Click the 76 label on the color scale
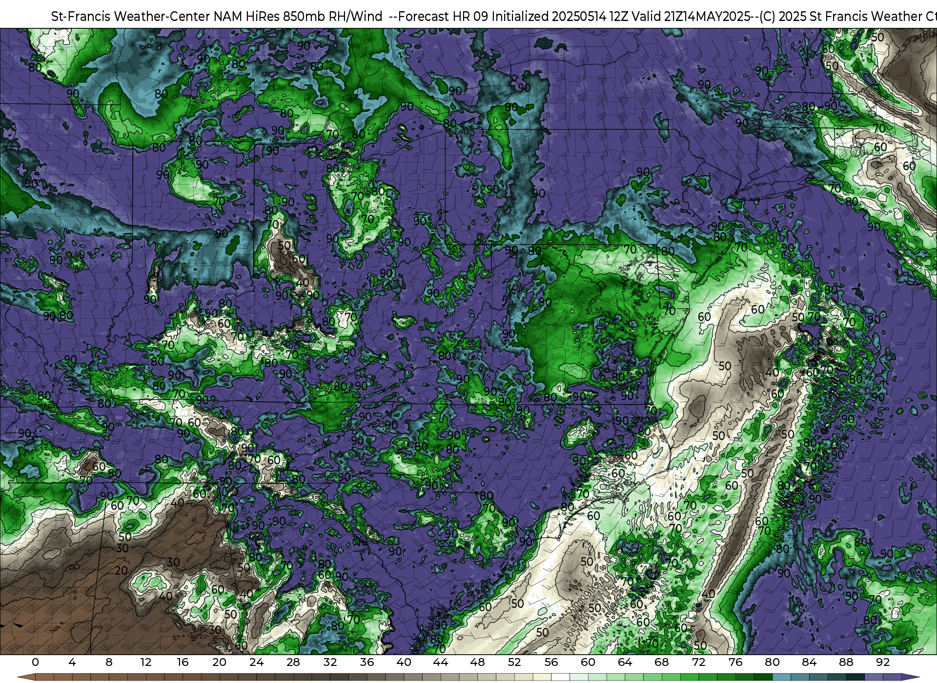 [x=735, y=662]
